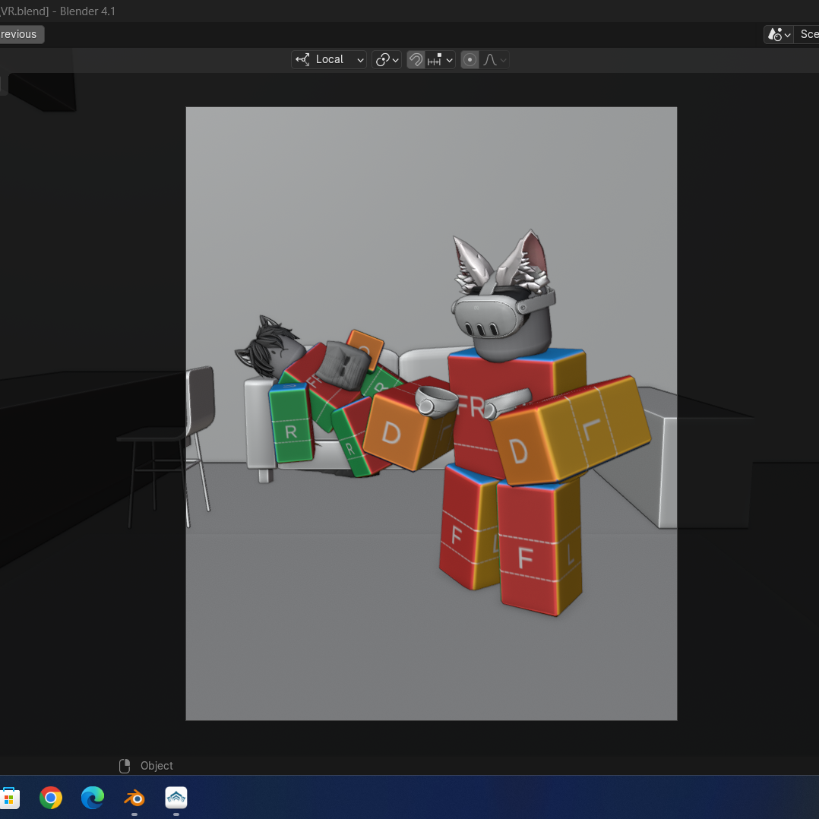Expand the snapping options dropdown
Viewport: 819px width, 819px height.
(441, 59)
